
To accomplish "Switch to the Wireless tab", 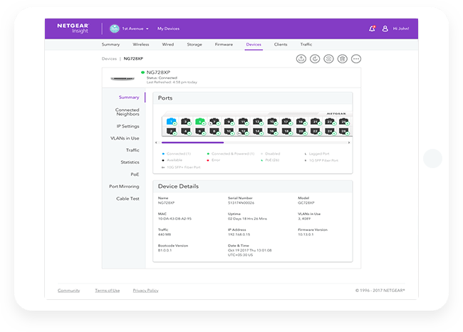I will click(141, 45).
